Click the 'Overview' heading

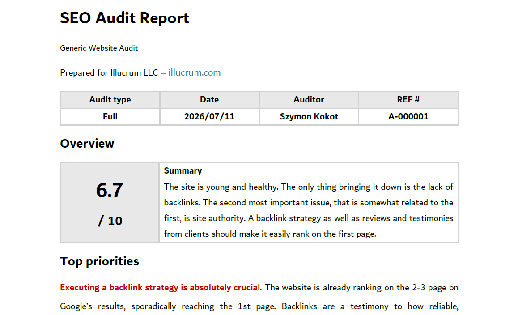tap(87, 144)
